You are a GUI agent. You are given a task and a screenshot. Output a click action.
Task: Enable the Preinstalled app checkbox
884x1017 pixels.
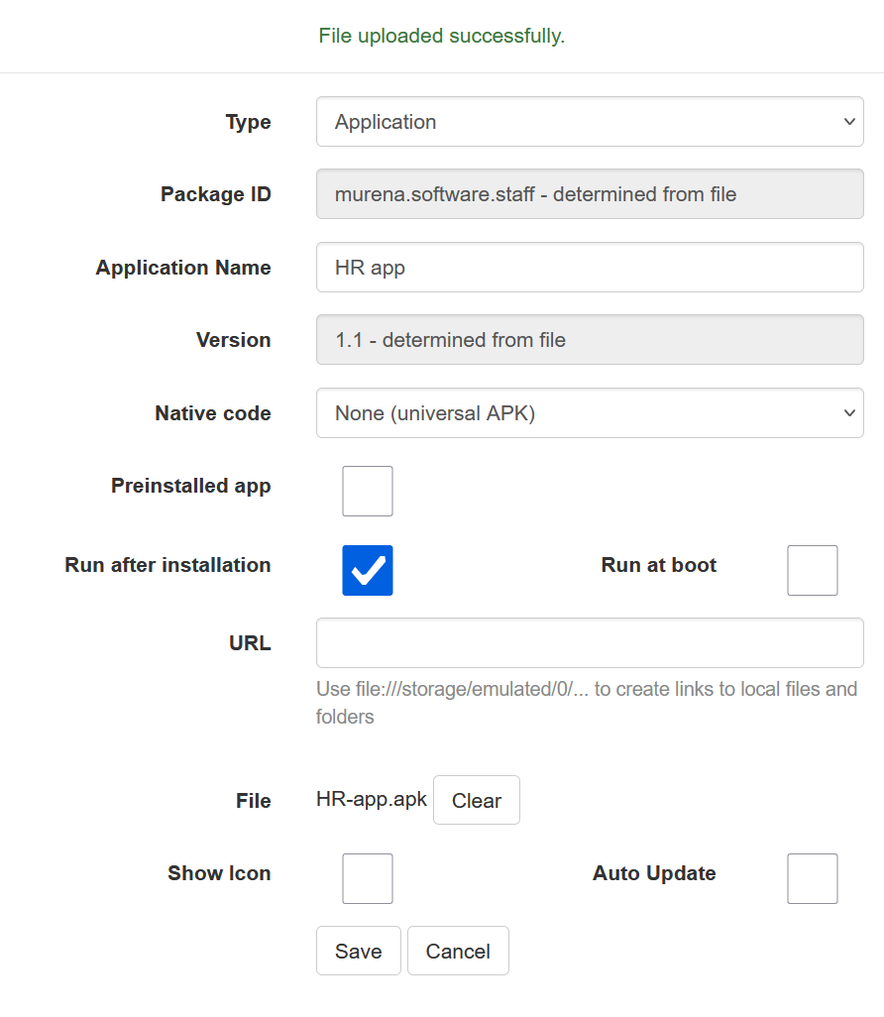coord(368,492)
